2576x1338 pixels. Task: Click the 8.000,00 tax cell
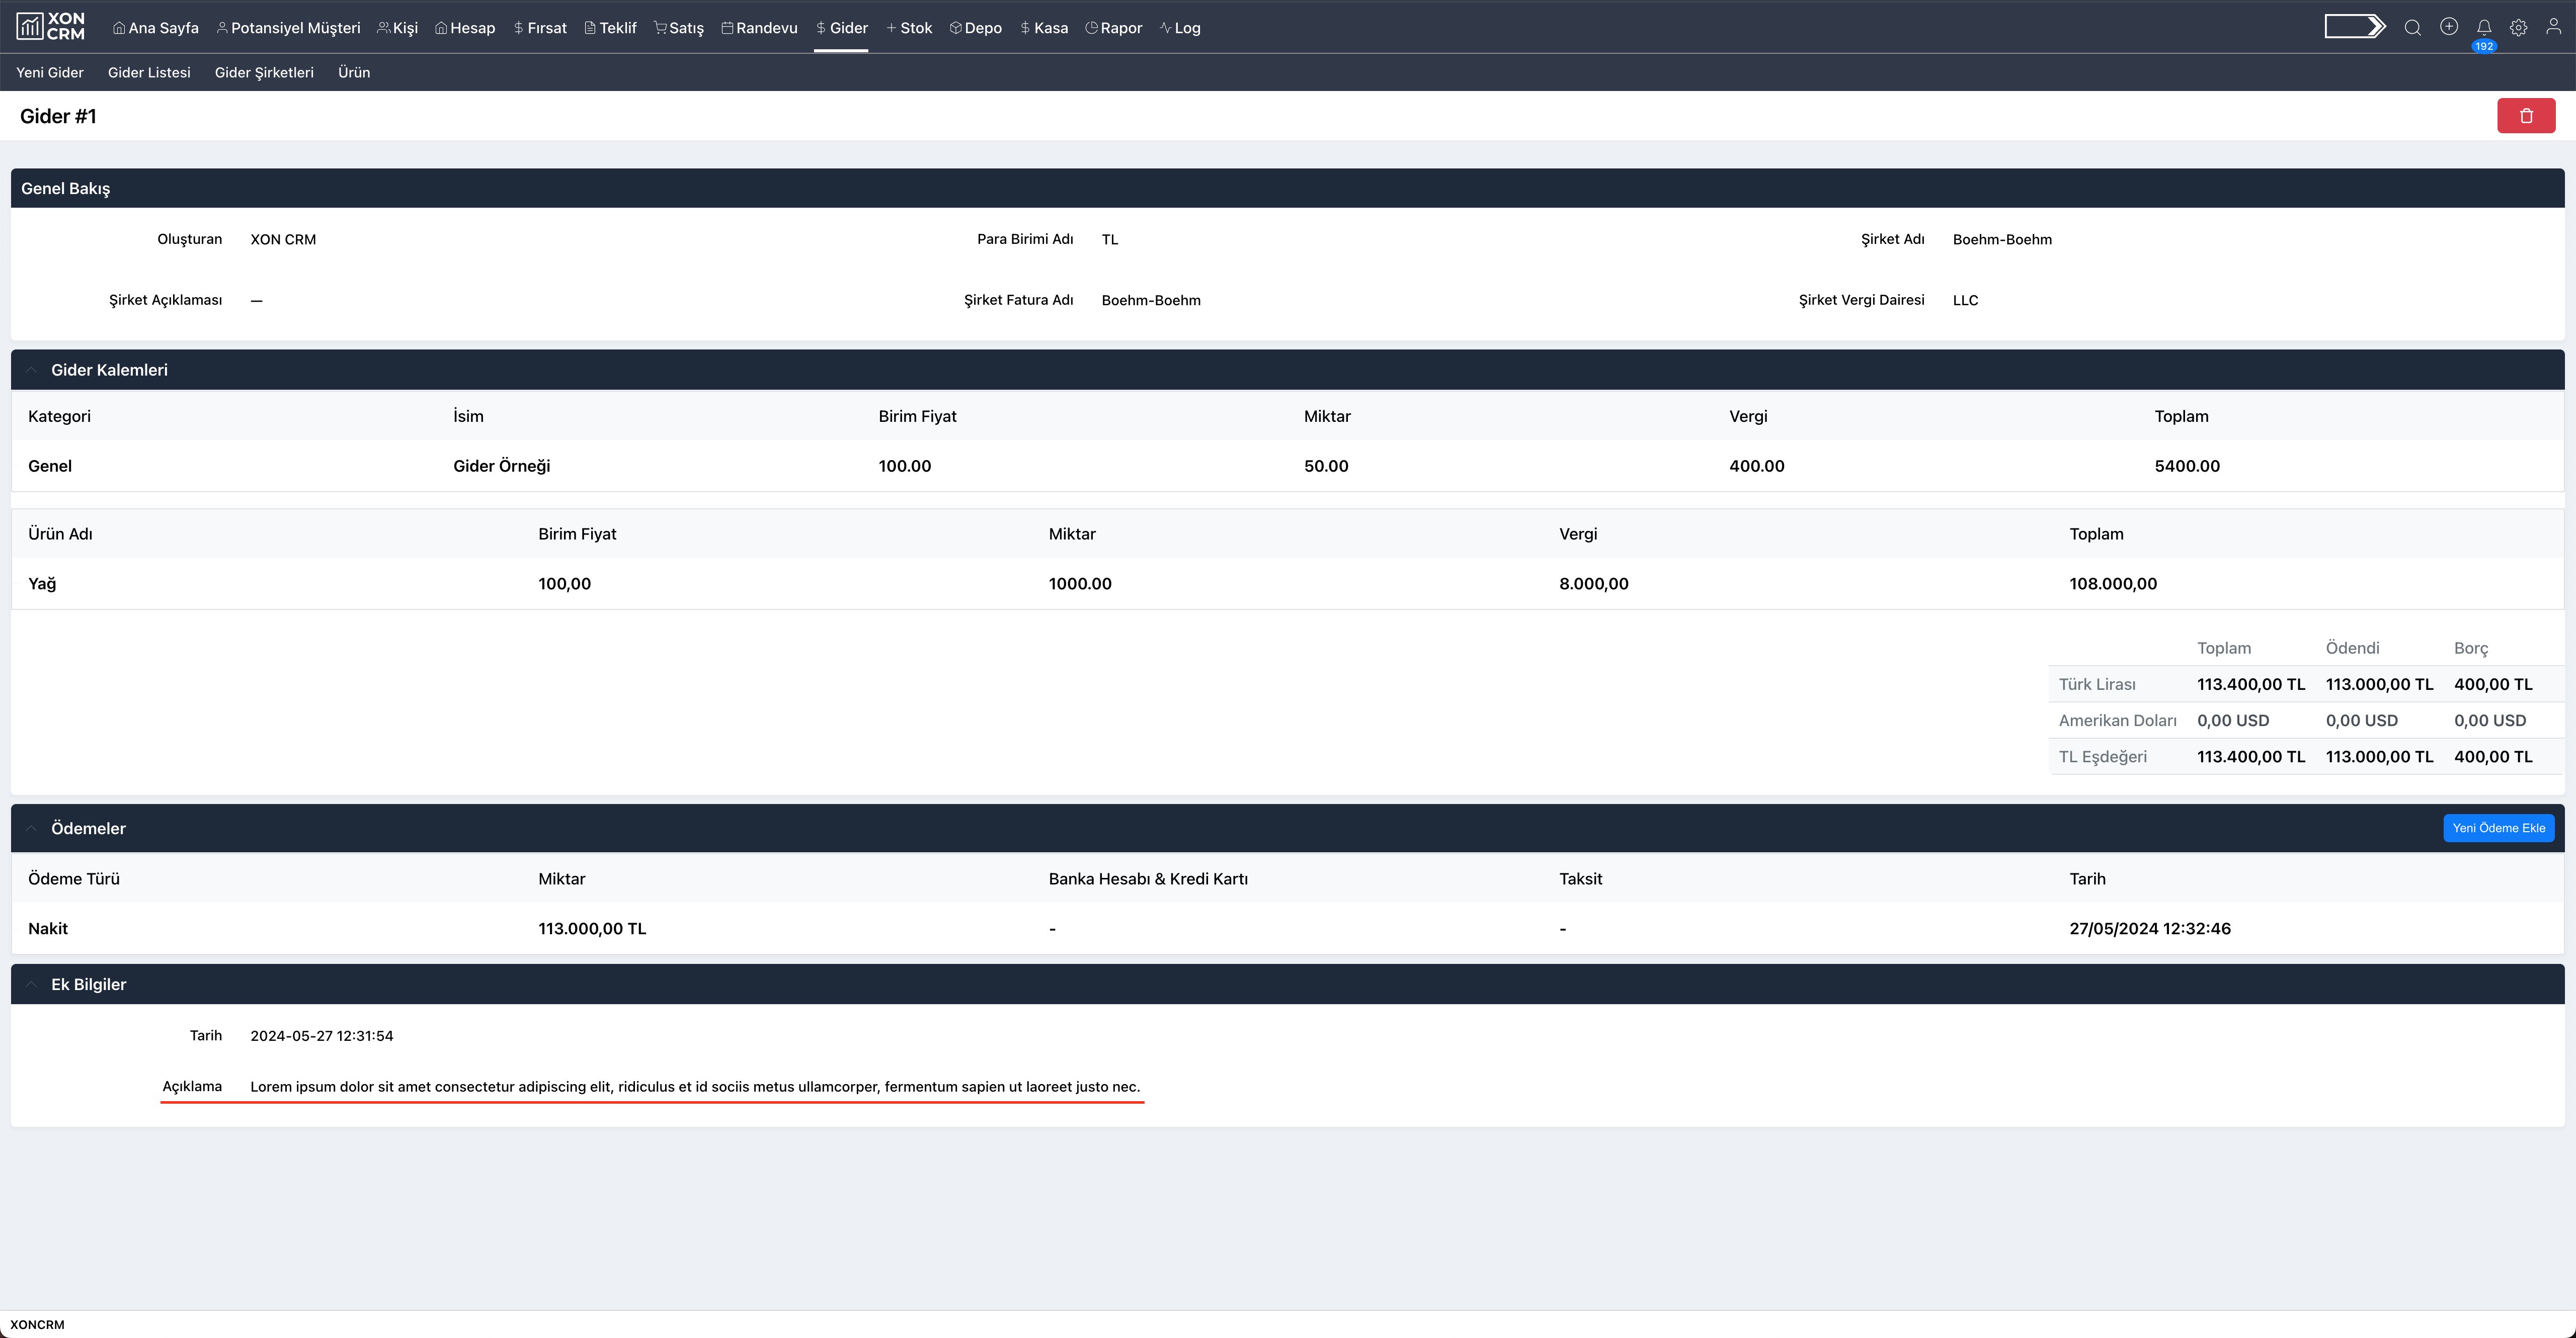pyautogui.click(x=1593, y=584)
